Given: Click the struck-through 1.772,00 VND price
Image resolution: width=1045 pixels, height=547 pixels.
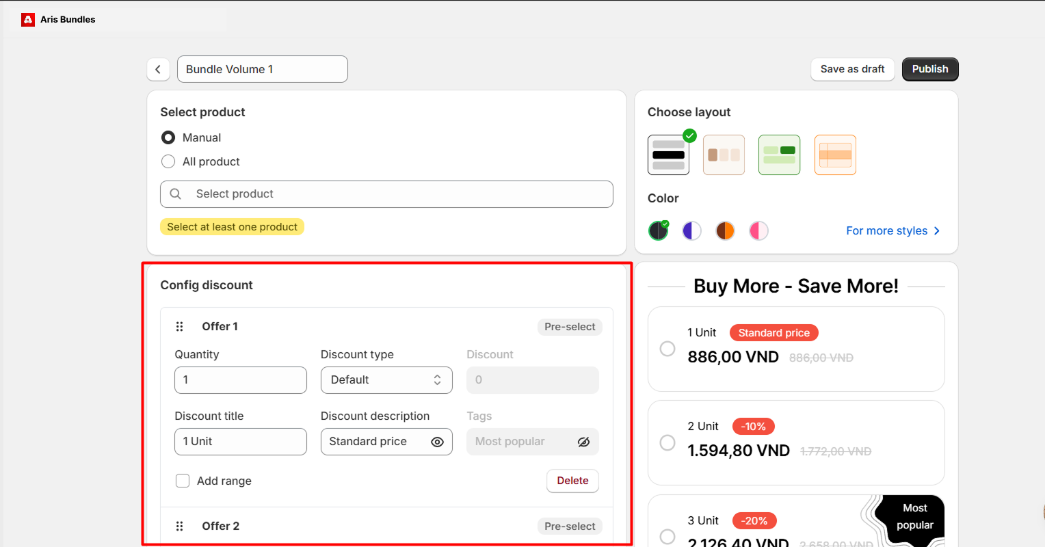Looking at the screenshot, I should click(x=836, y=452).
